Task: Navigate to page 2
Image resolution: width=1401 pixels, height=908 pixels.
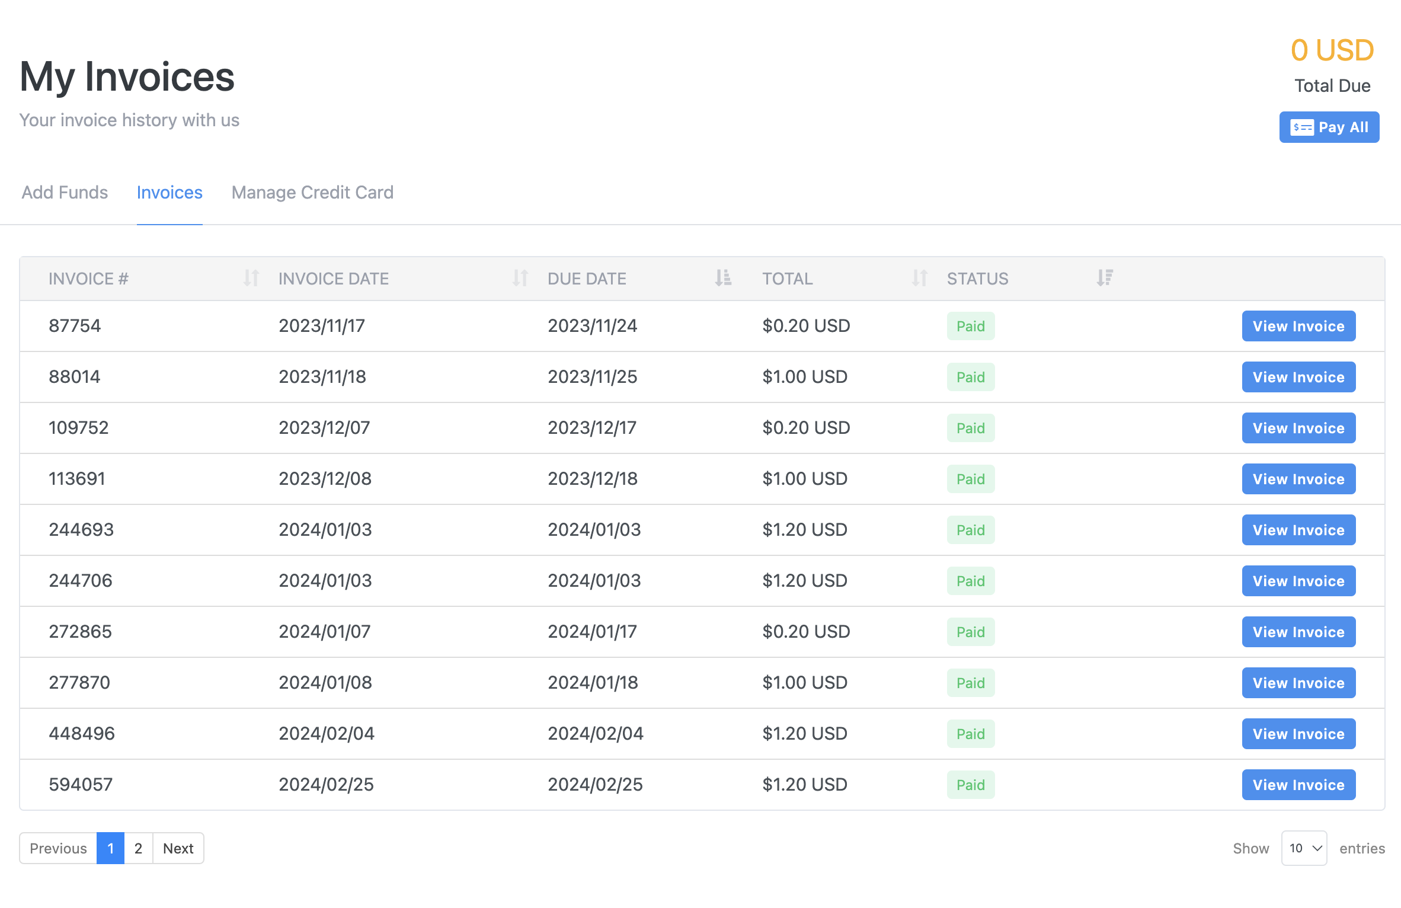Action: pyautogui.click(x=140, y=848)
